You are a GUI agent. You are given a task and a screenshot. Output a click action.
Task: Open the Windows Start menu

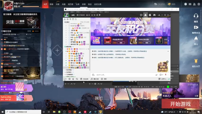[x=2, y=112]
